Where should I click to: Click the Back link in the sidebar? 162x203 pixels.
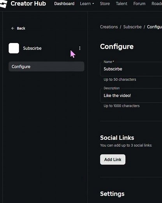pos(21,28)
